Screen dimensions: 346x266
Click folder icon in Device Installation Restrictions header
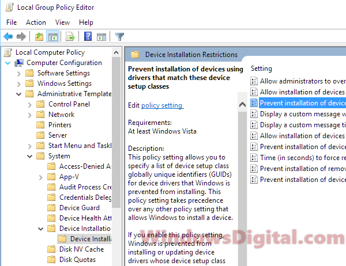point(135,55)
